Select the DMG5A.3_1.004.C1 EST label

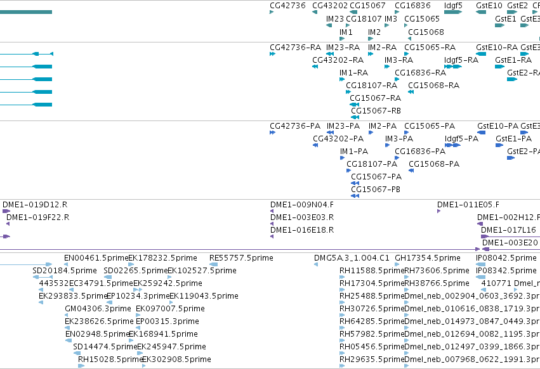(x=352, y=259)
